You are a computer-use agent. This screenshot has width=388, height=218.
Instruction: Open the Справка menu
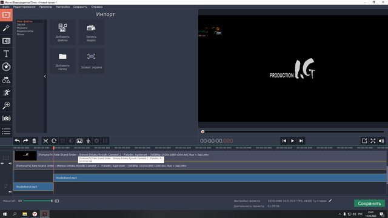click(97, 7)
